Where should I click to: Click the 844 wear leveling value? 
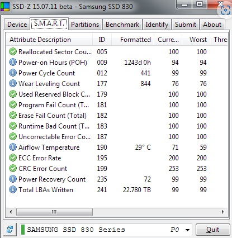145,84
